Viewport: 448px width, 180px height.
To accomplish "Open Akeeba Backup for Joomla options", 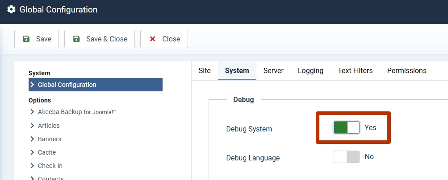I will [x=77, y=112].
